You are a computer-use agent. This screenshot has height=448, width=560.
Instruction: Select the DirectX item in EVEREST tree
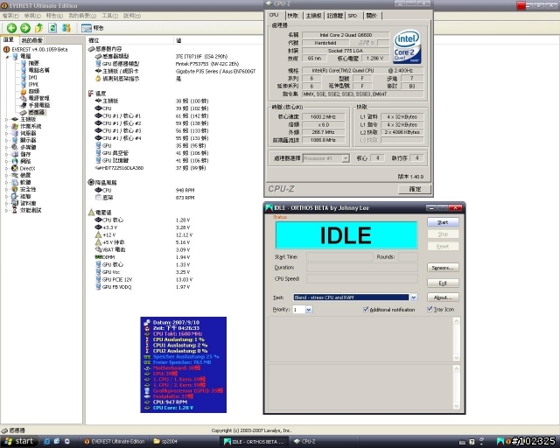point(24,168)
